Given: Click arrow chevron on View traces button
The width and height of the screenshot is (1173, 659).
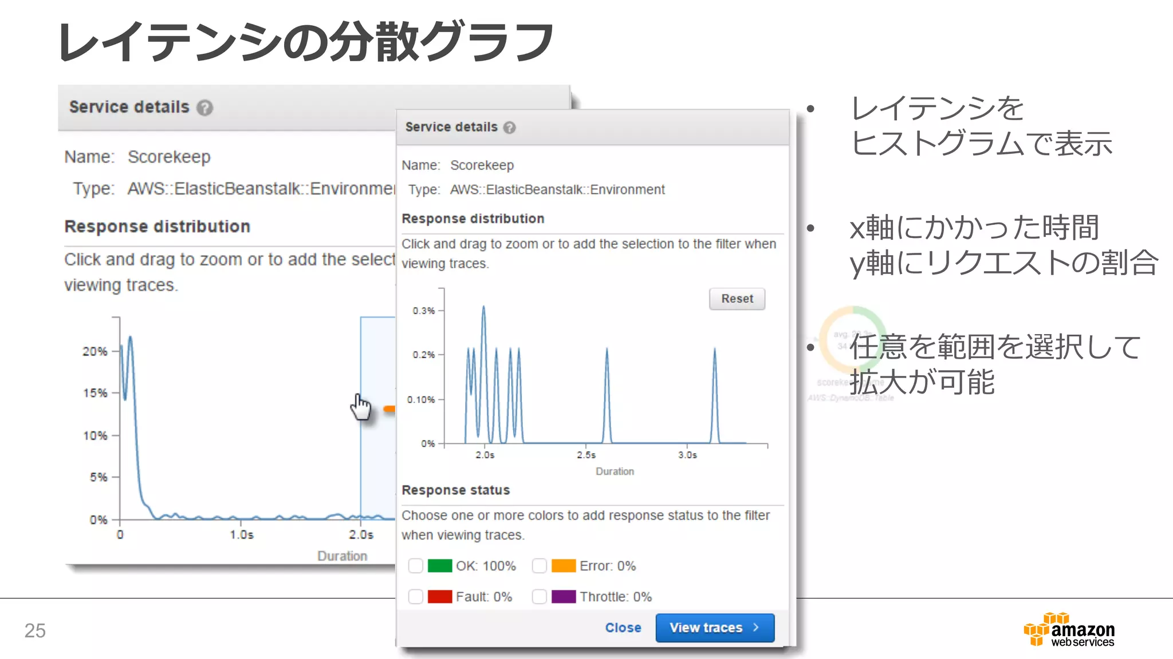Looking at the screenshot, I should 756,628.
